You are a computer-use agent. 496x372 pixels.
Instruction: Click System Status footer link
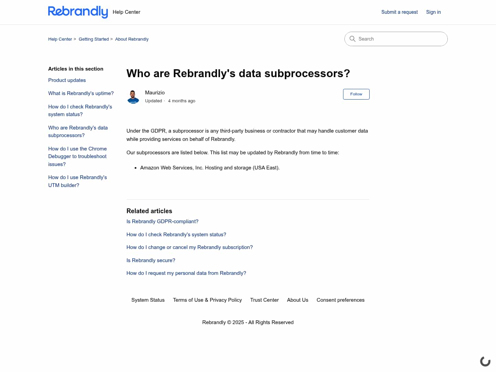[x=148, y=300]
